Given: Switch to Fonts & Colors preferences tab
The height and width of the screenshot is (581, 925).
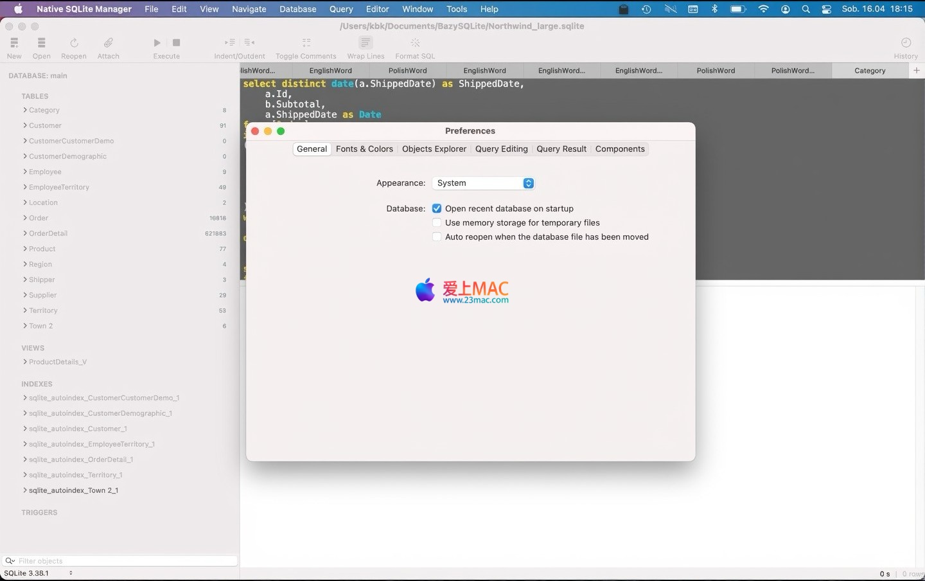Looking at the screenshot, I should (x=364, y=149).
